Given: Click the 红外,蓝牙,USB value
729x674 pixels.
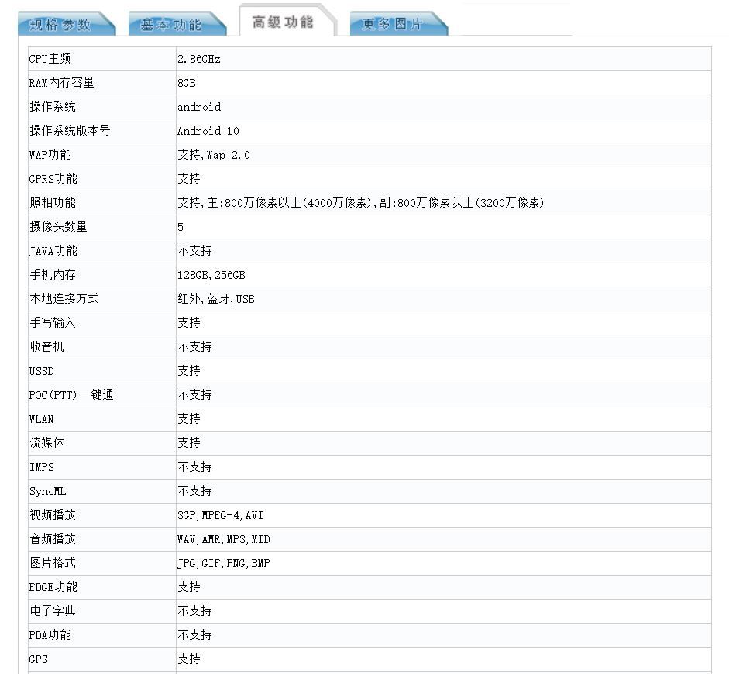Looking at the screenshot, I should pyautogui.click(x=216, y=299).
